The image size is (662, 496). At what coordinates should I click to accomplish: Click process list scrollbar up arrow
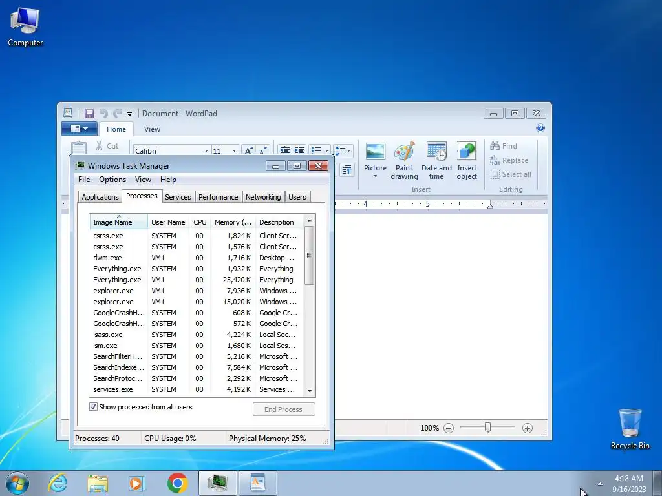[310, 220]
